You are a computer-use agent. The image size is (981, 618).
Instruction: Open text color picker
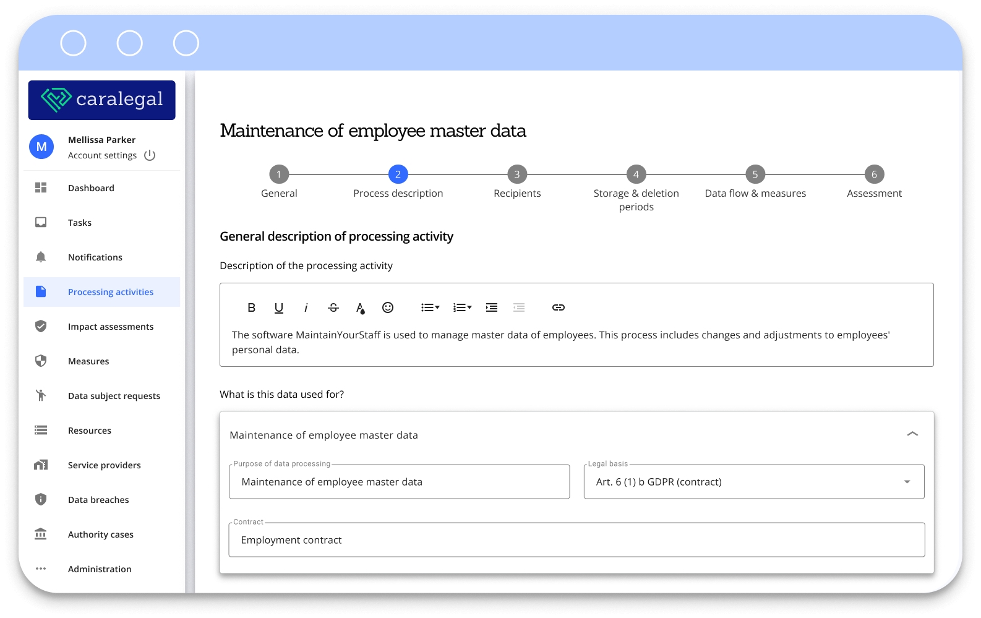pyautogui.click(x=361, y=307)
